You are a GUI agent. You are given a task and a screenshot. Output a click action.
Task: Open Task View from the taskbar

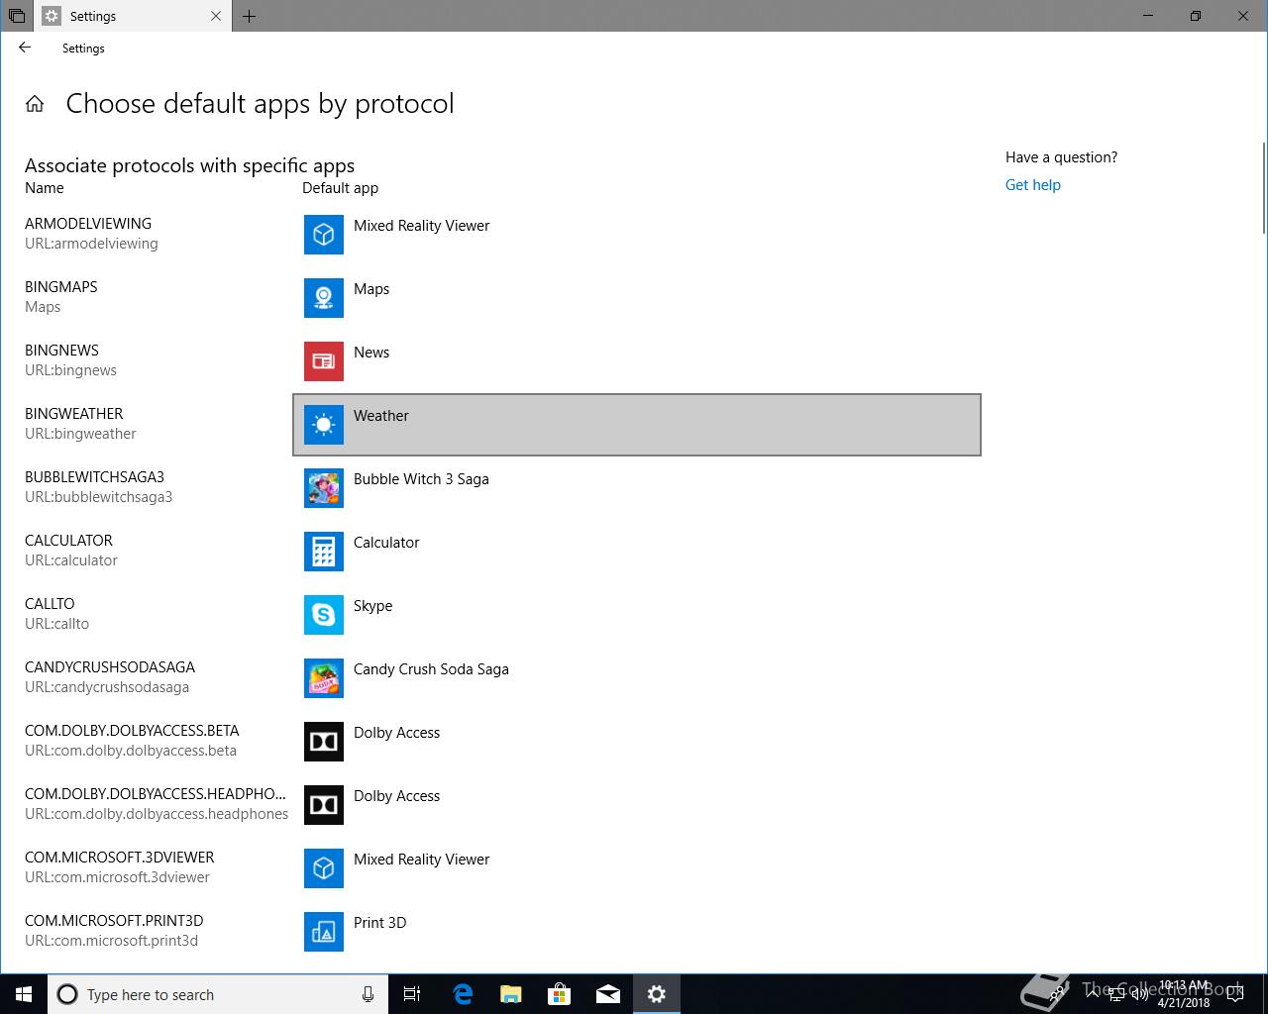(x=412, y=994)
